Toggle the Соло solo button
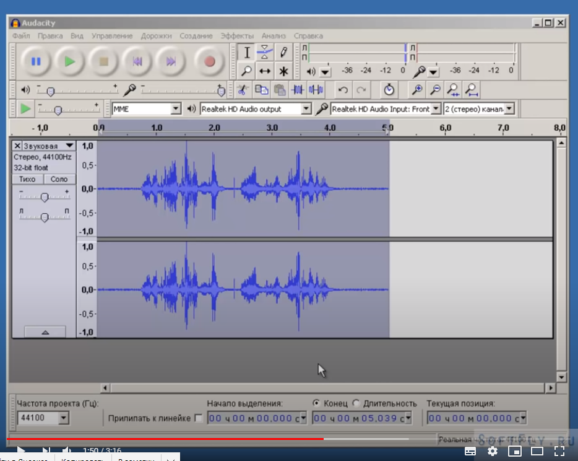The height and width of the screenshot is (461, 578). pyautogui.click(x=59, y=179)
